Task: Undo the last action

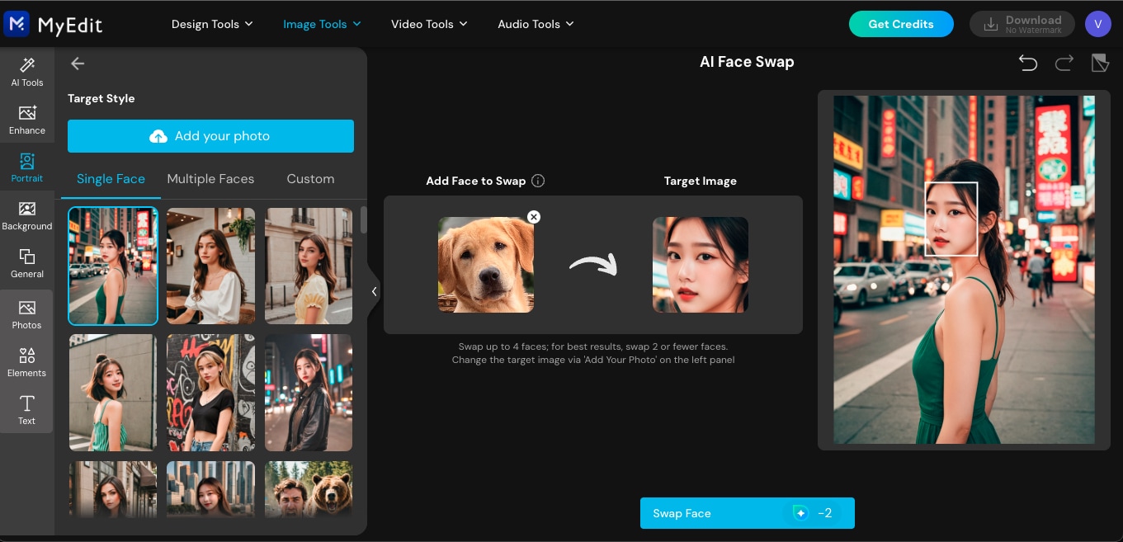Action: pyautogui.click(x=1027, y=63)
